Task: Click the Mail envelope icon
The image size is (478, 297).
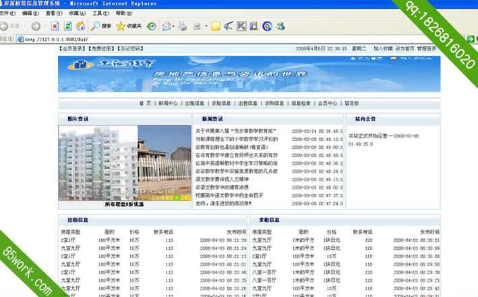Action: click(165, 26)
